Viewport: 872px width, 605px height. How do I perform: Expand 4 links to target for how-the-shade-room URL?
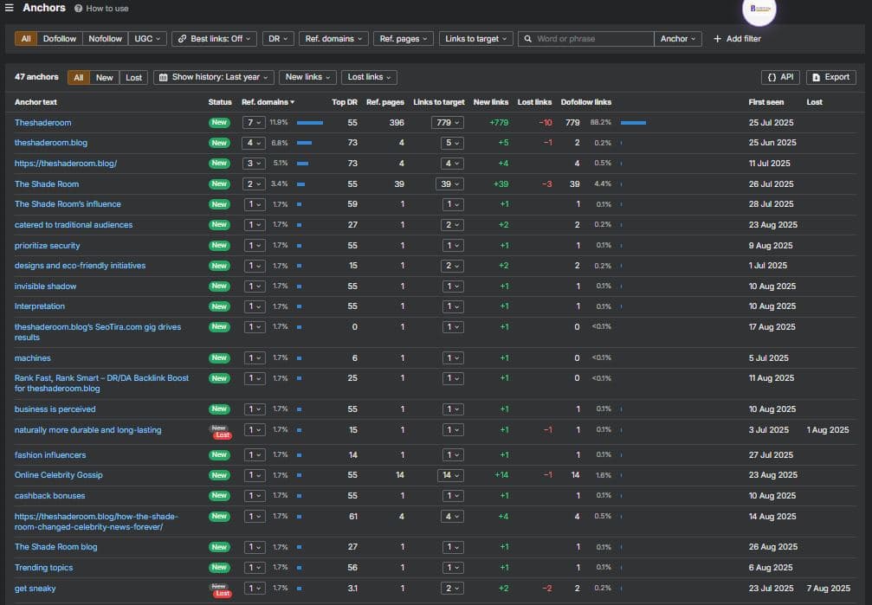[x=453, y=517]
